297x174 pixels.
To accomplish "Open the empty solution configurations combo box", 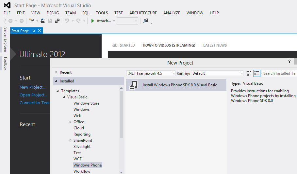I will [127, 21].
